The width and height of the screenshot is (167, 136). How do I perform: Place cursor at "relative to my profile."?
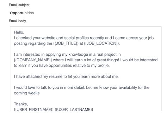(x=91, y=66)
